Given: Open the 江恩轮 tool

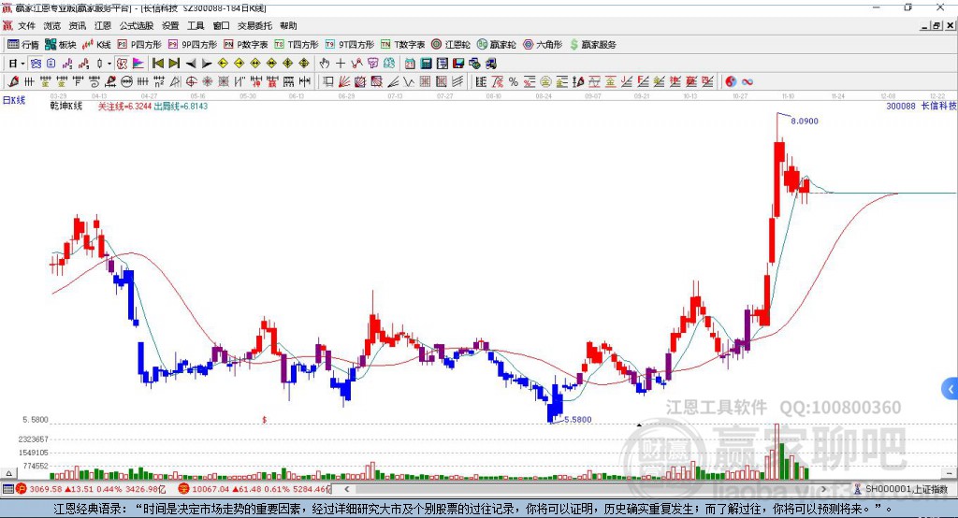Looking at the screenshot, I should coord(451,45).
